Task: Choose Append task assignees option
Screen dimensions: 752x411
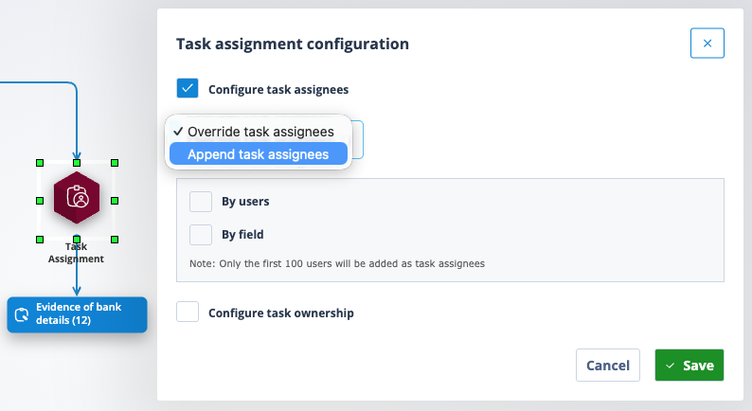Action: (x=258, y=154)
